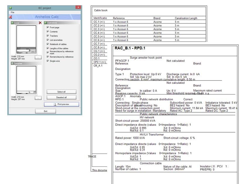This screenshot has height=184, width=248.
Task: Disable the Notebook of cables option
Action: tap(48, 44)
